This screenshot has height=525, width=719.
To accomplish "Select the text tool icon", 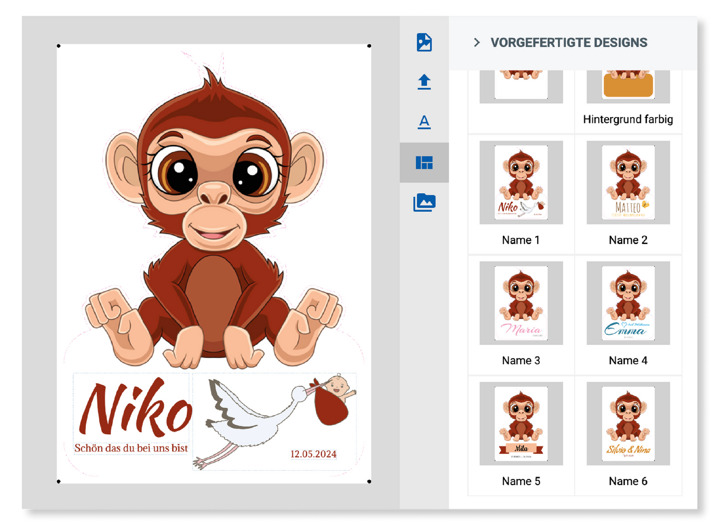I will coord(424,121).
